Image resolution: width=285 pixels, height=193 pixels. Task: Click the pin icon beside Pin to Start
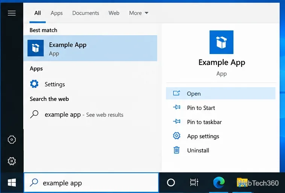point(177,107)
